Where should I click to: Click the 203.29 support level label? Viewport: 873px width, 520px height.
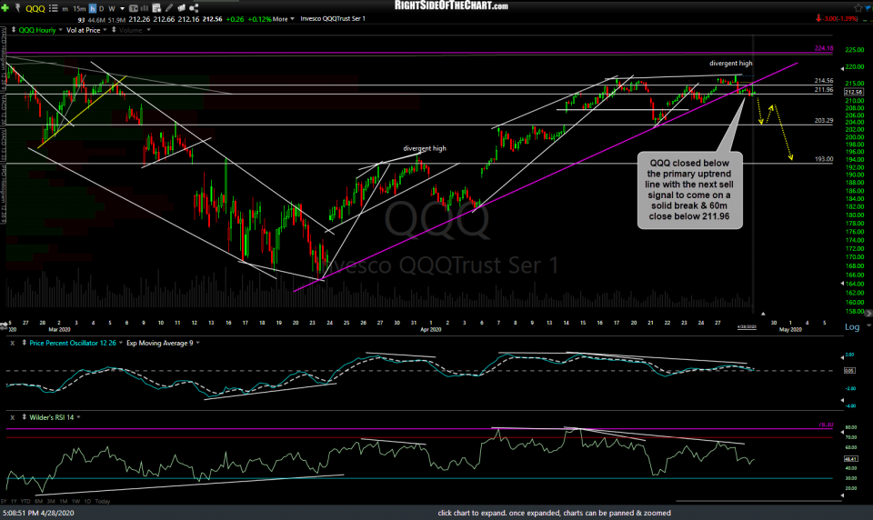824,120
